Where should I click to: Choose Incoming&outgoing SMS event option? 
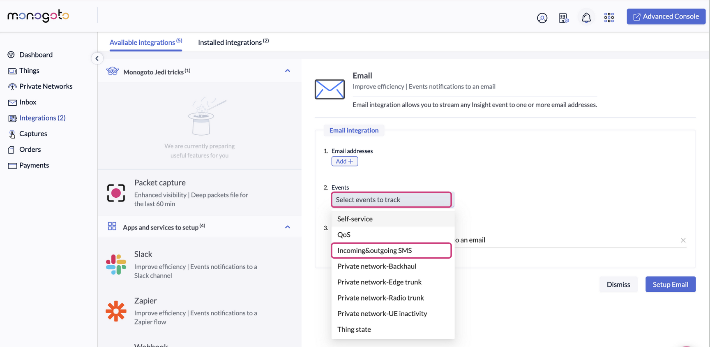(391, 250)
